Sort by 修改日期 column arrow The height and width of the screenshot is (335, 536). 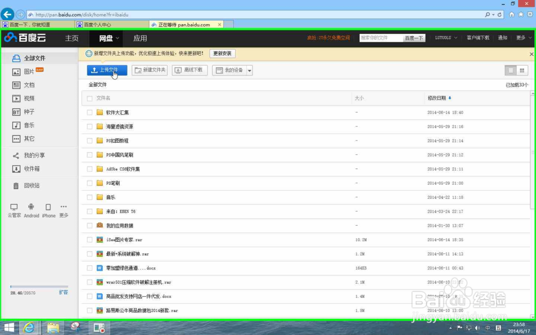point(450,98)
